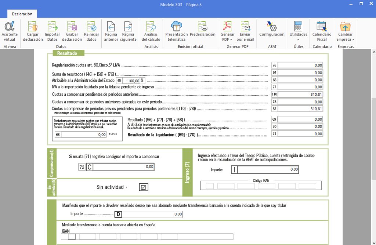Click the 'Sin actividad' label text

[110, 187]
